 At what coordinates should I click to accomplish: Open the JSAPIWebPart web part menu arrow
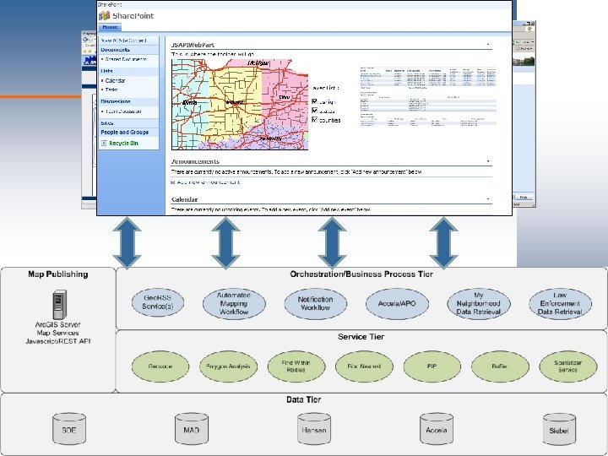tap(488, 45)
